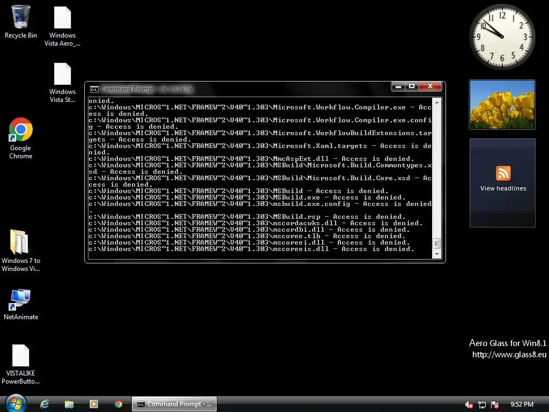Click the MSBuild.exe access denied line

click(247, 197)
